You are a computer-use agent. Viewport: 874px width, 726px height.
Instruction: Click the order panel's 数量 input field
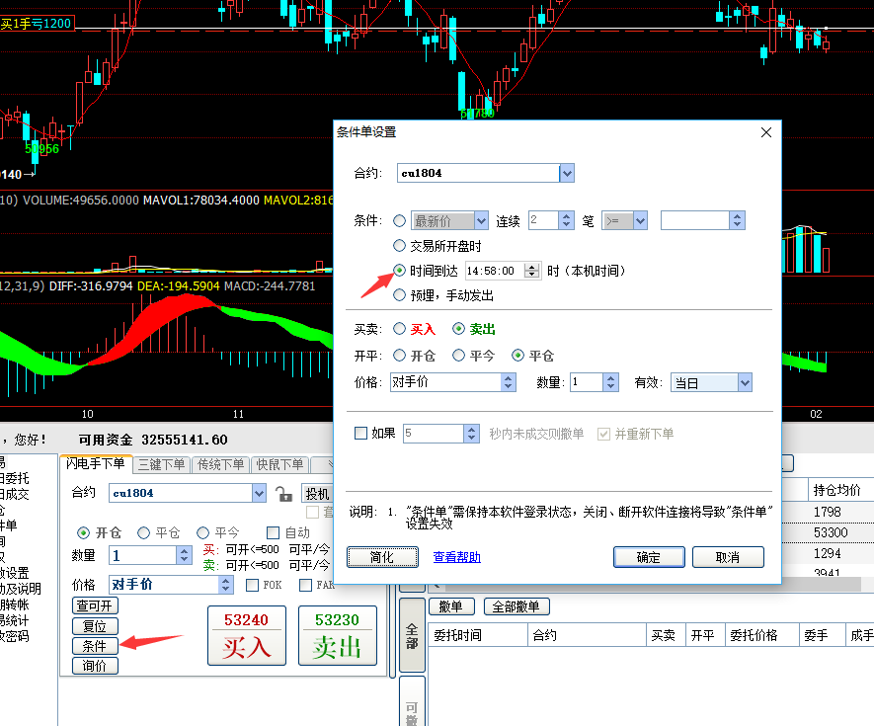(143, 555)
